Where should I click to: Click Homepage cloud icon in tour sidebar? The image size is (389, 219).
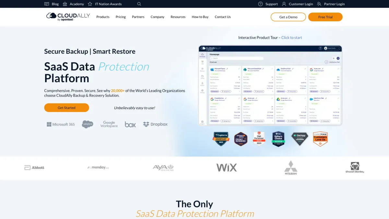point(202,55)
